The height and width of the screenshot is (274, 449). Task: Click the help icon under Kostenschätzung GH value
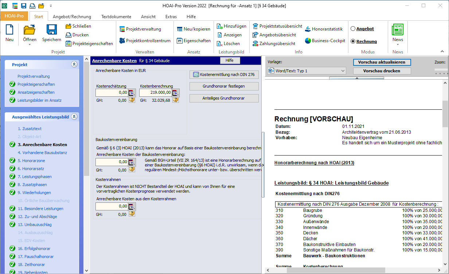click(132, 100)
